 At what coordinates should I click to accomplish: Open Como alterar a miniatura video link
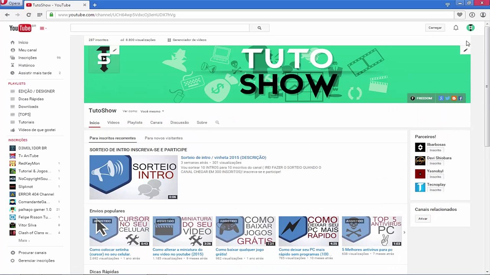coord(178,252)
